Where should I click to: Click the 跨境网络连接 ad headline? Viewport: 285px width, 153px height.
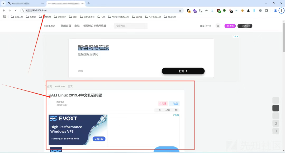[x=93, y=47]
